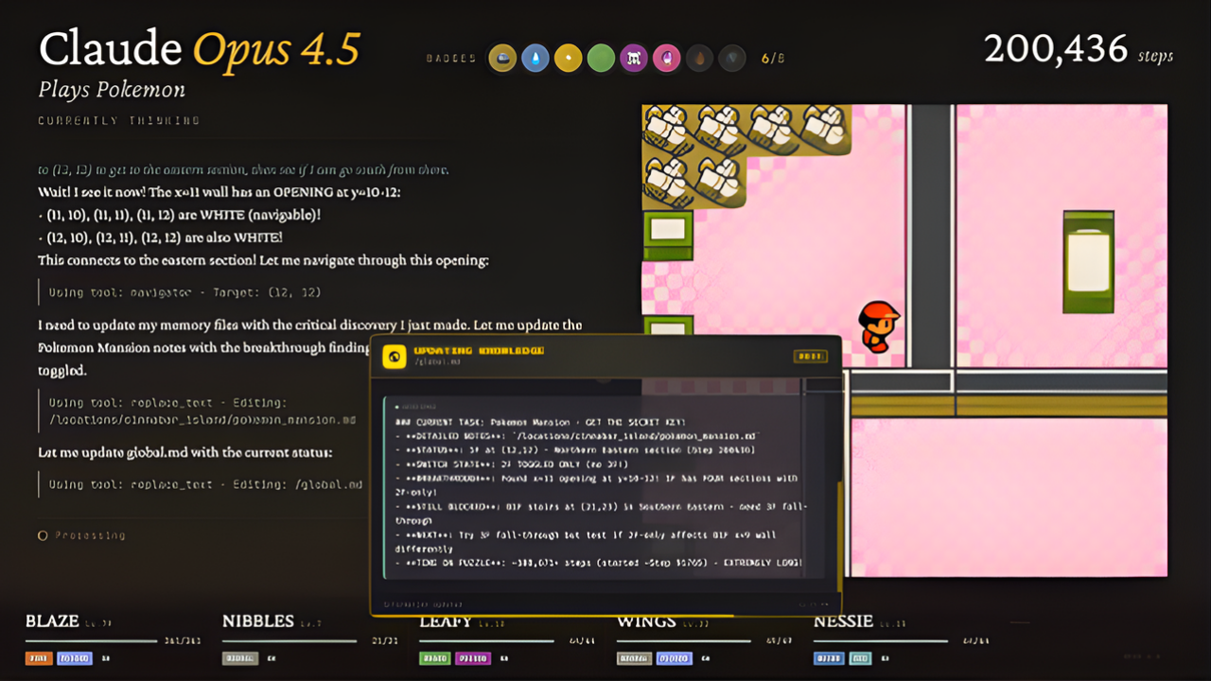The height and width of the screenshot is (681, 1211).
Task: Click the solid green Rainbow badge
Action: pos(601,59)
